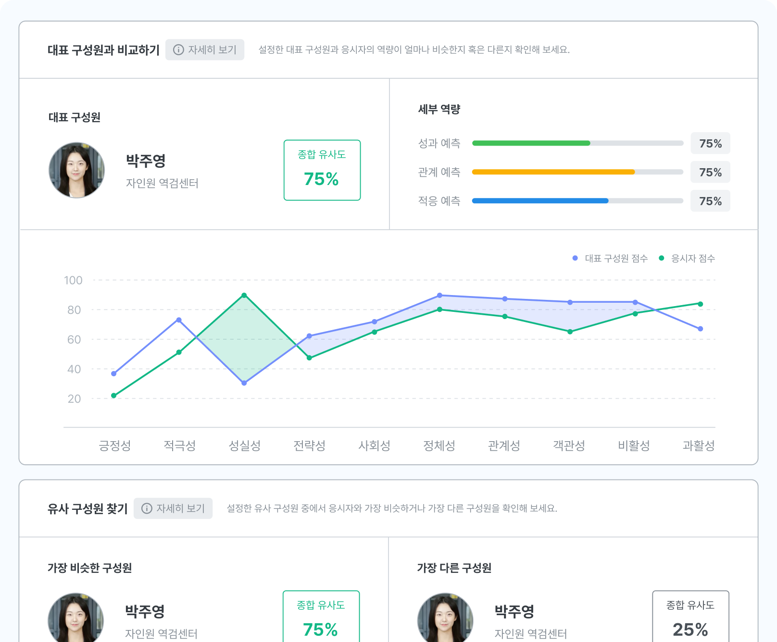This screenshot has width=777, height=642.
Task: Click 사회성 axis label
Action: [x=374, y=445]
